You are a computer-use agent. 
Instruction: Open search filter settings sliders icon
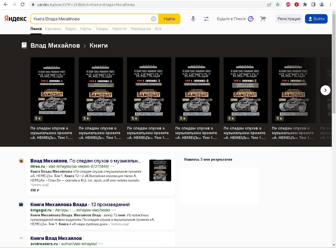pos(206,19)
